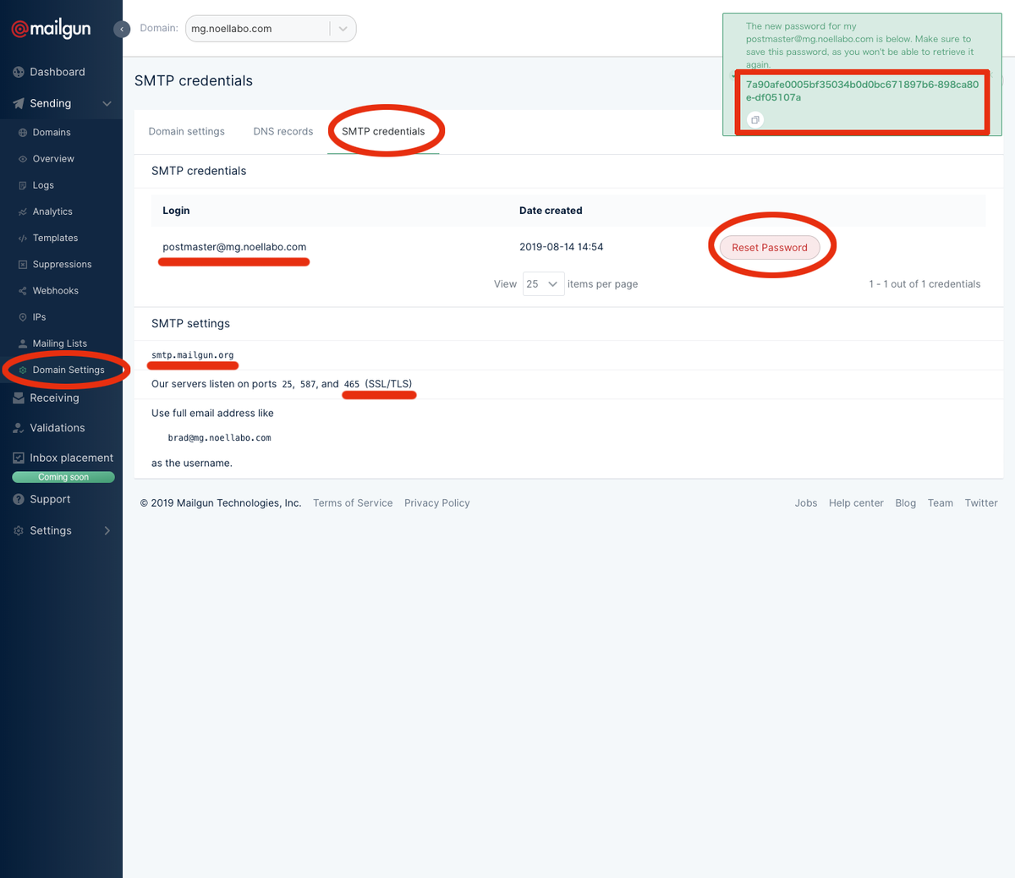Click the Support question mark icon

pos(19,499)
